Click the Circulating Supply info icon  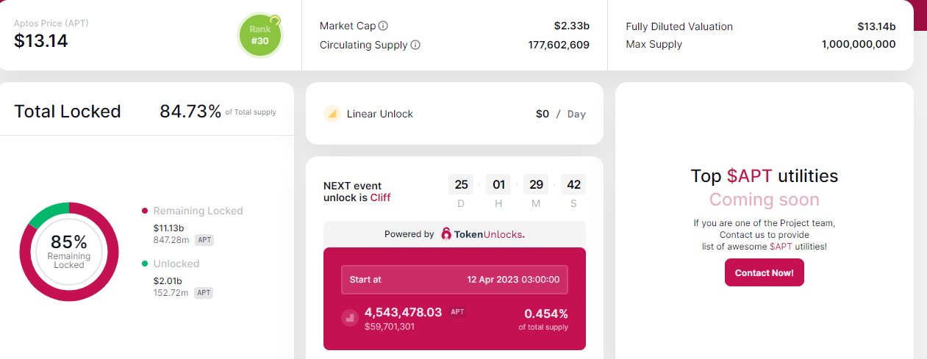[x=415, y=45]
